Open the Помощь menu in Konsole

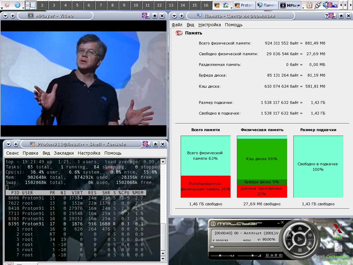tap(113, 153)
